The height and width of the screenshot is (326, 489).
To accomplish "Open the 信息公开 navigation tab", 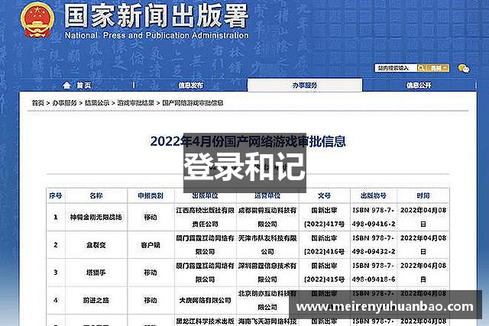I will pyautogui.click(x=419, y=85).
